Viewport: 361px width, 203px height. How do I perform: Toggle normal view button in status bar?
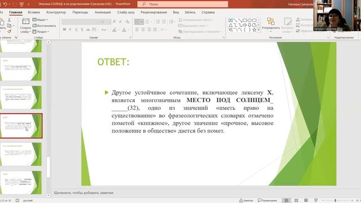pos(287,201)
